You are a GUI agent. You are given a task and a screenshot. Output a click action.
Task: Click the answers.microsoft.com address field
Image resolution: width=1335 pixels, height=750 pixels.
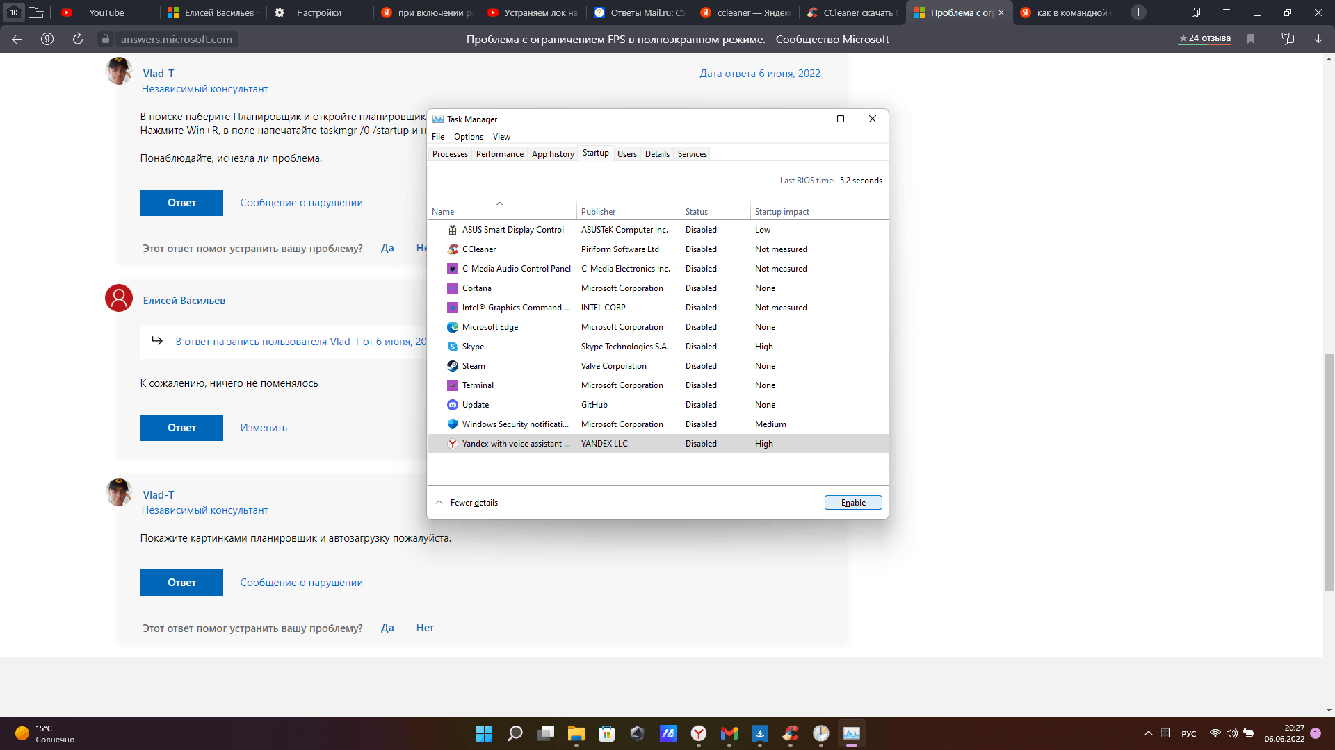tap(177, 39)
